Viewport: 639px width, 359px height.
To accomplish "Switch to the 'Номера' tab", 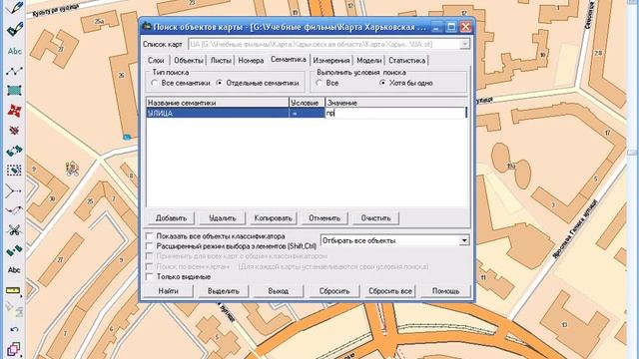I will [251, 60].
